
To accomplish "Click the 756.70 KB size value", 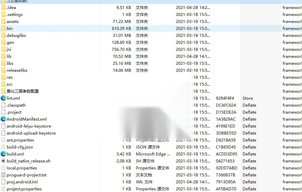I will tap(121, 49).
